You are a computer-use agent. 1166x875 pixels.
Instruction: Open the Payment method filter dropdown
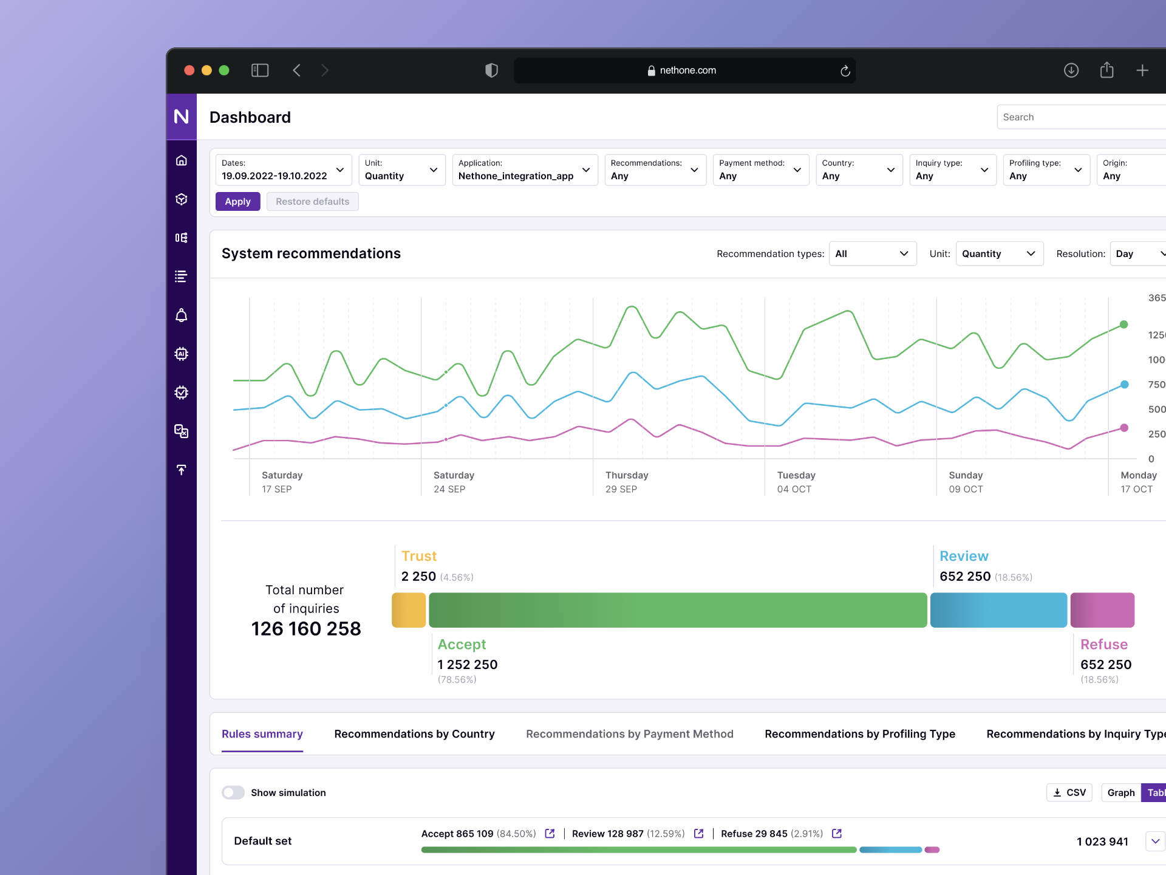[761, 170]
